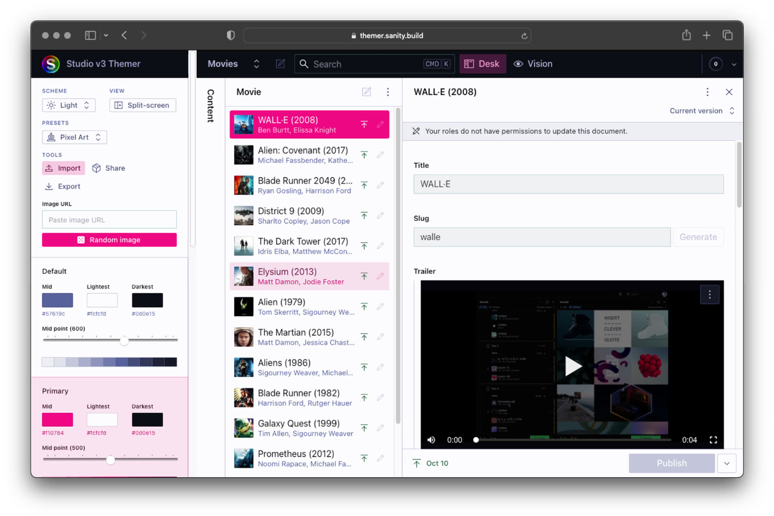Click the compose new document icon in navbar
The image size is (774, 516).
click(280, 64)
